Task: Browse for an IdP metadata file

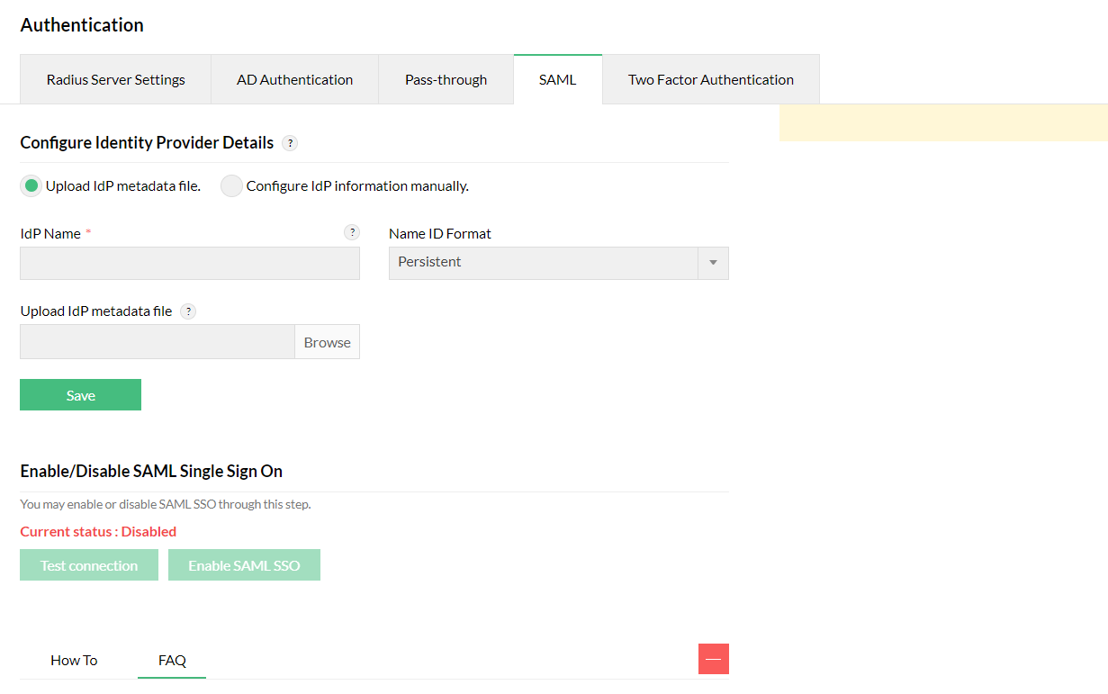Action: [327, 342]
